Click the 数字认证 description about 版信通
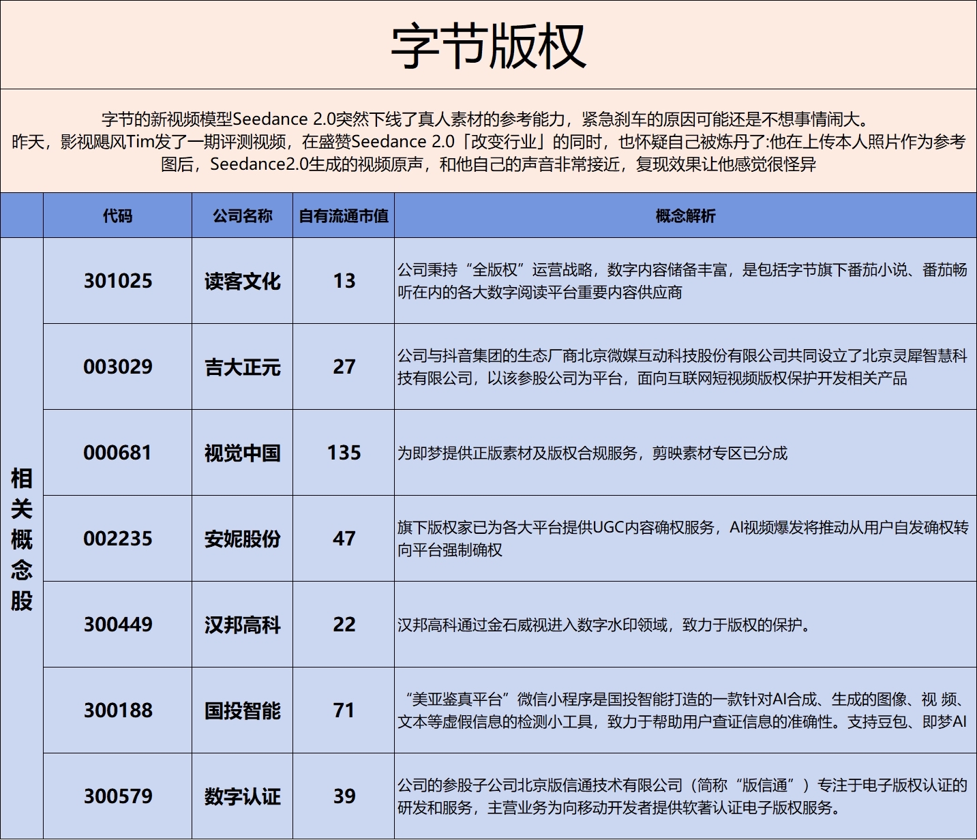977x840 pixels. click(682, 796)
